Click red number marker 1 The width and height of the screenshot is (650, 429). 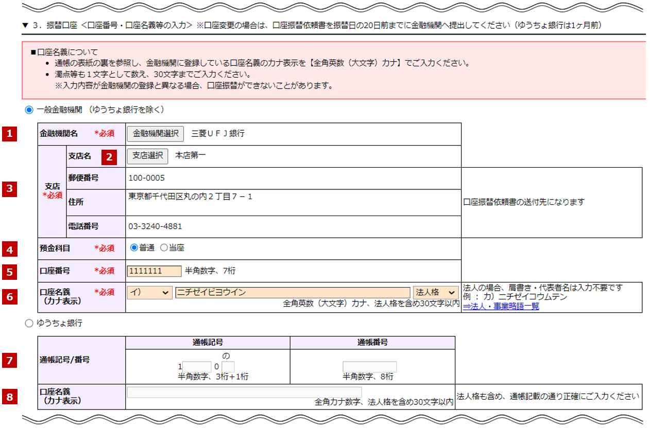[x=9, y=134]
